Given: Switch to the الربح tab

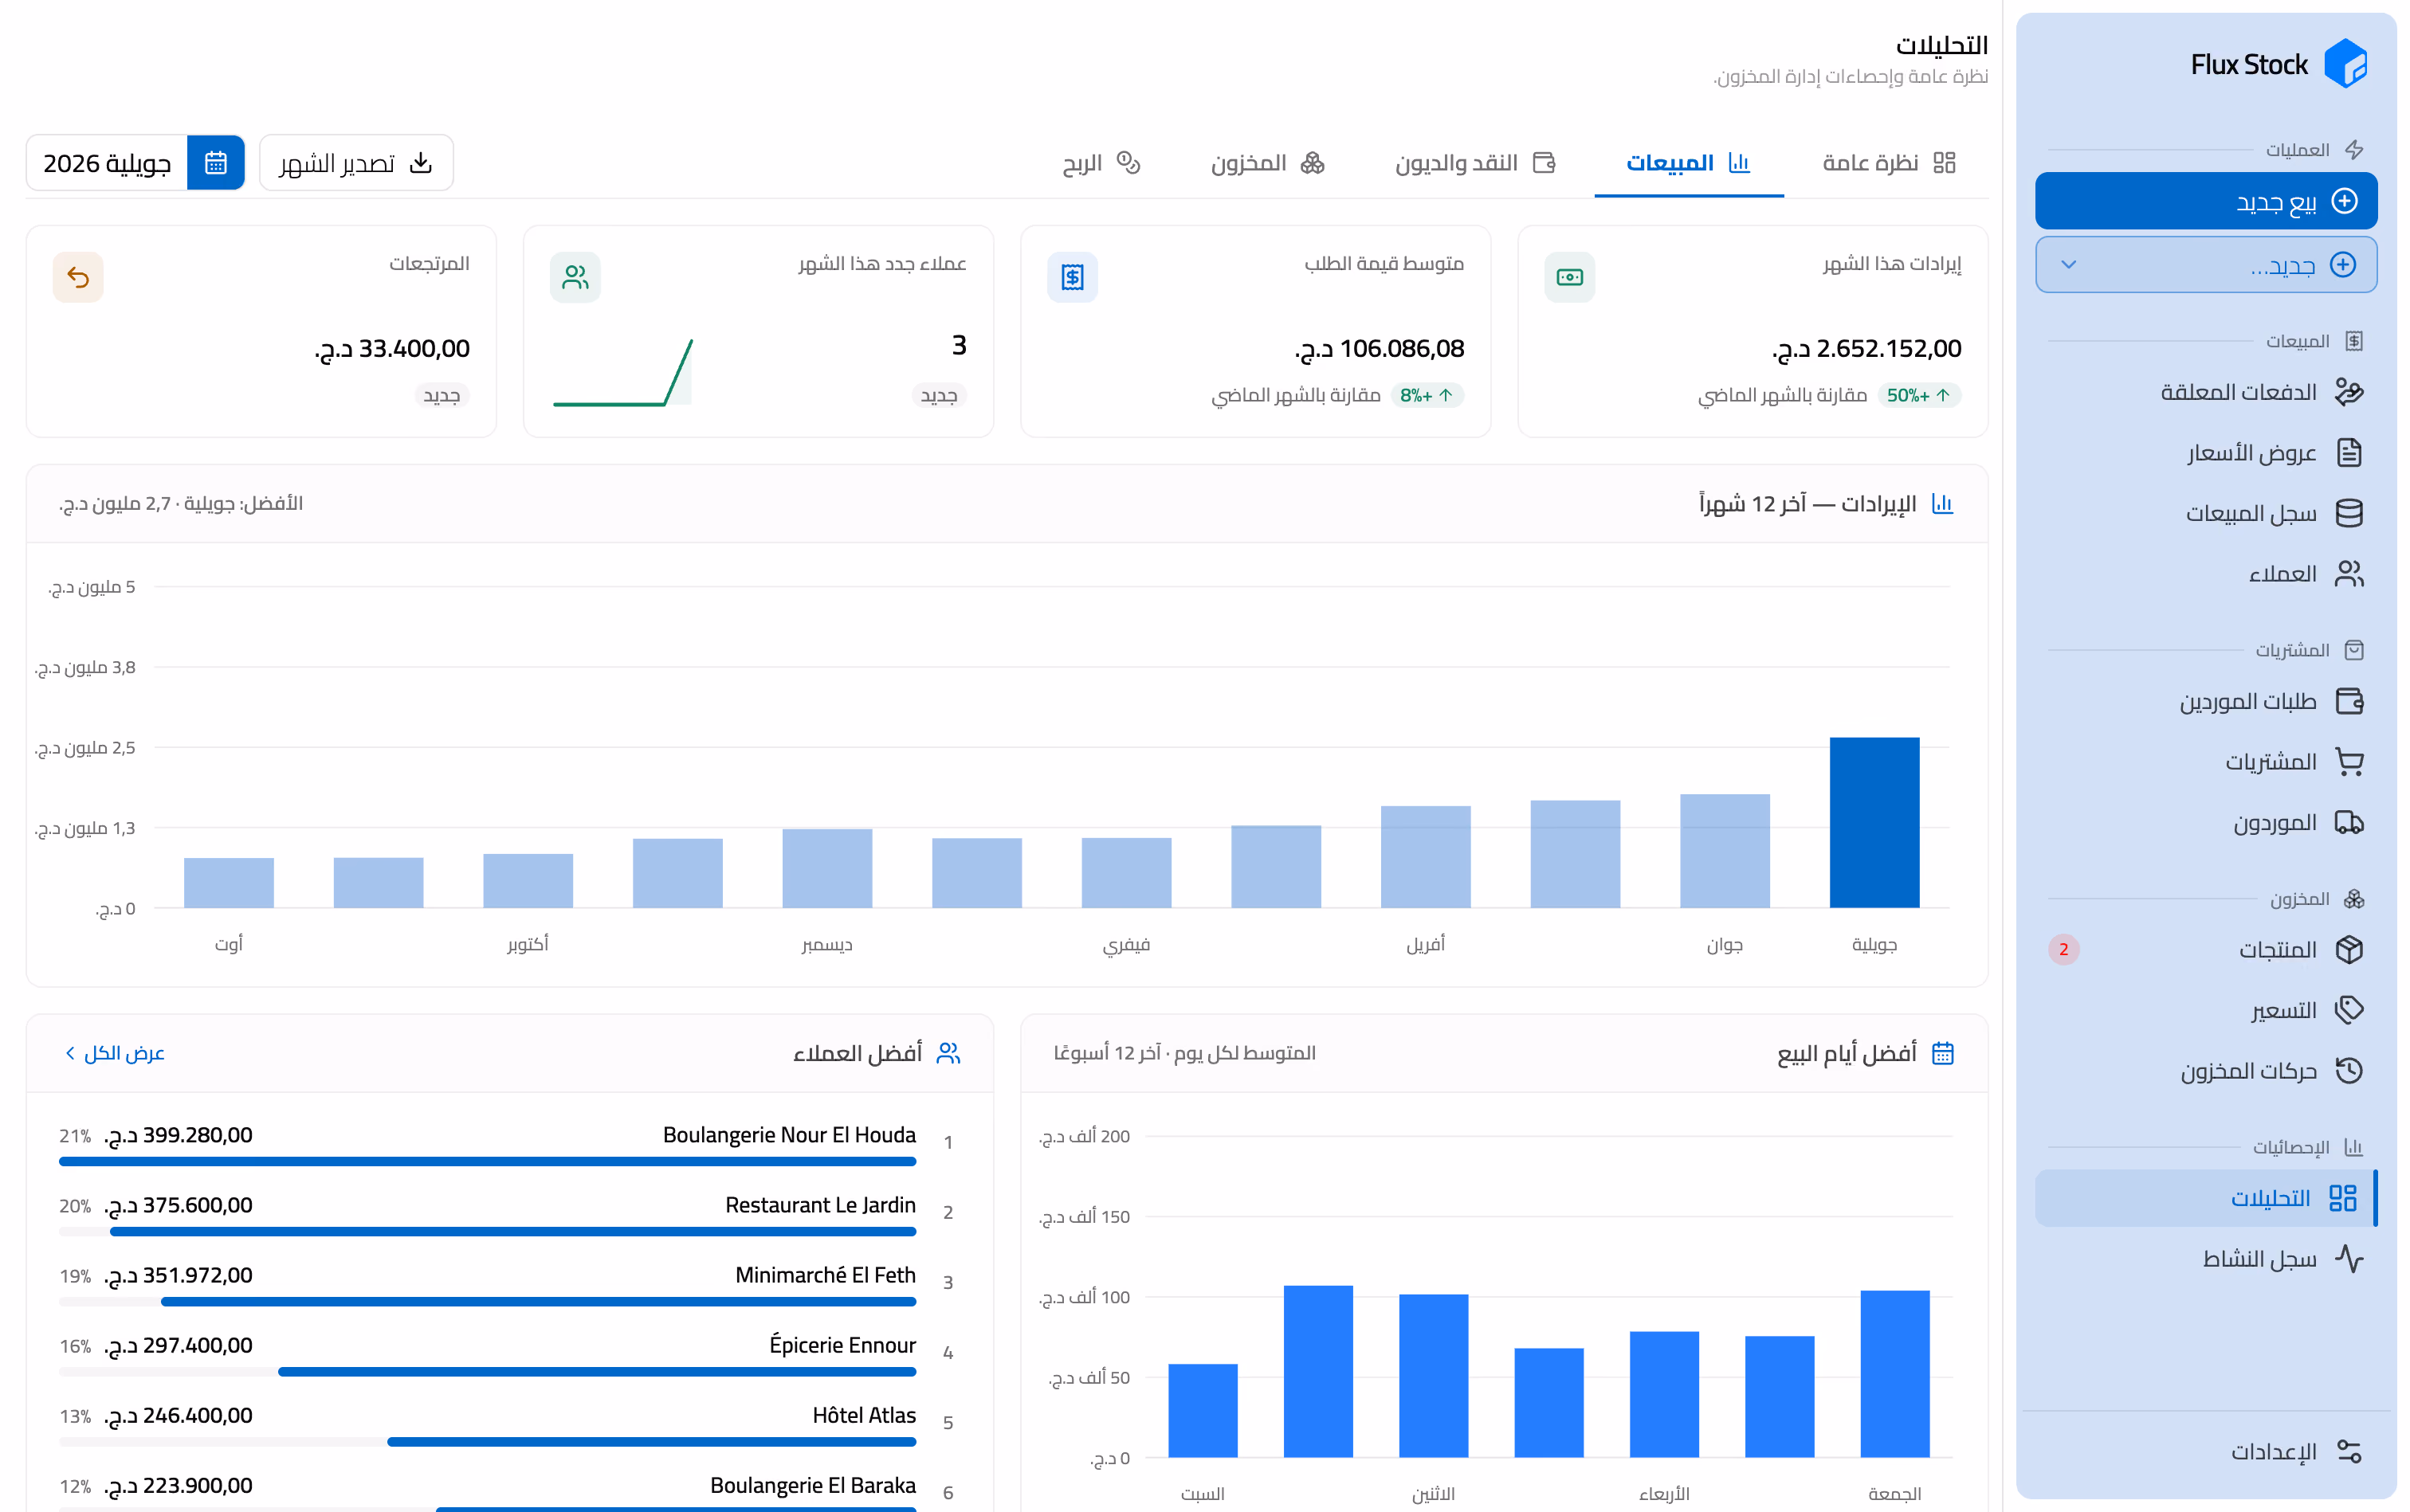Looking at the screenshot, I should [x=1100, y=163].
